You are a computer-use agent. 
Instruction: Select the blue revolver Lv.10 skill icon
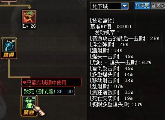coord(9,45)
